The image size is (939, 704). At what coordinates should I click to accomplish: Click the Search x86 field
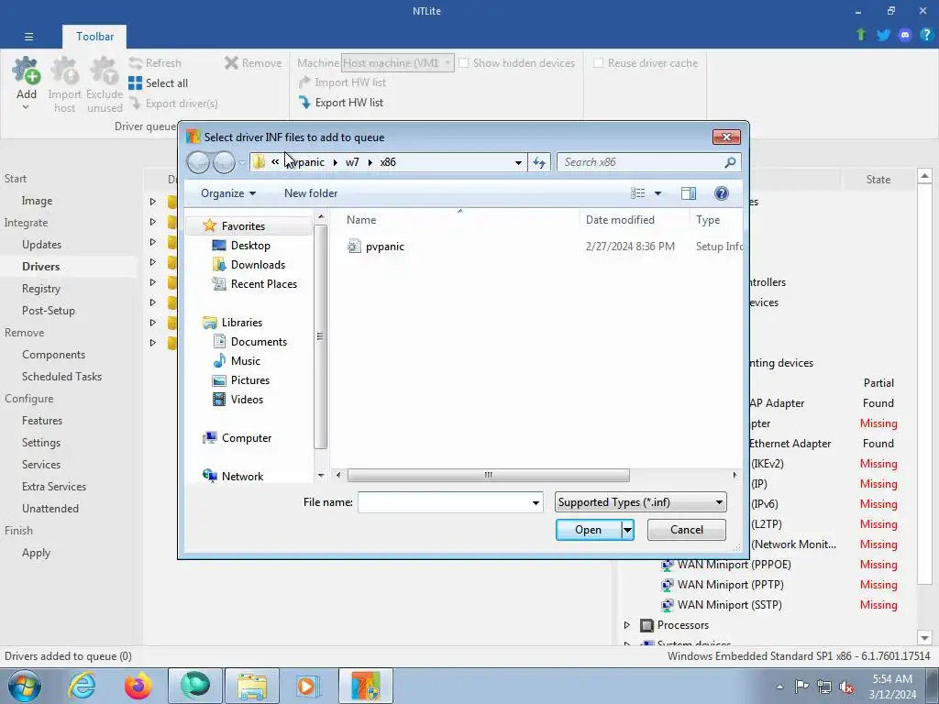click(641, 162)
